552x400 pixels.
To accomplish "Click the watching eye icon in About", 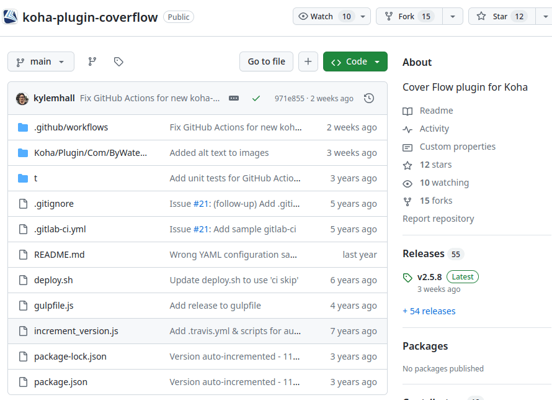I will click(x=407, y=183).
